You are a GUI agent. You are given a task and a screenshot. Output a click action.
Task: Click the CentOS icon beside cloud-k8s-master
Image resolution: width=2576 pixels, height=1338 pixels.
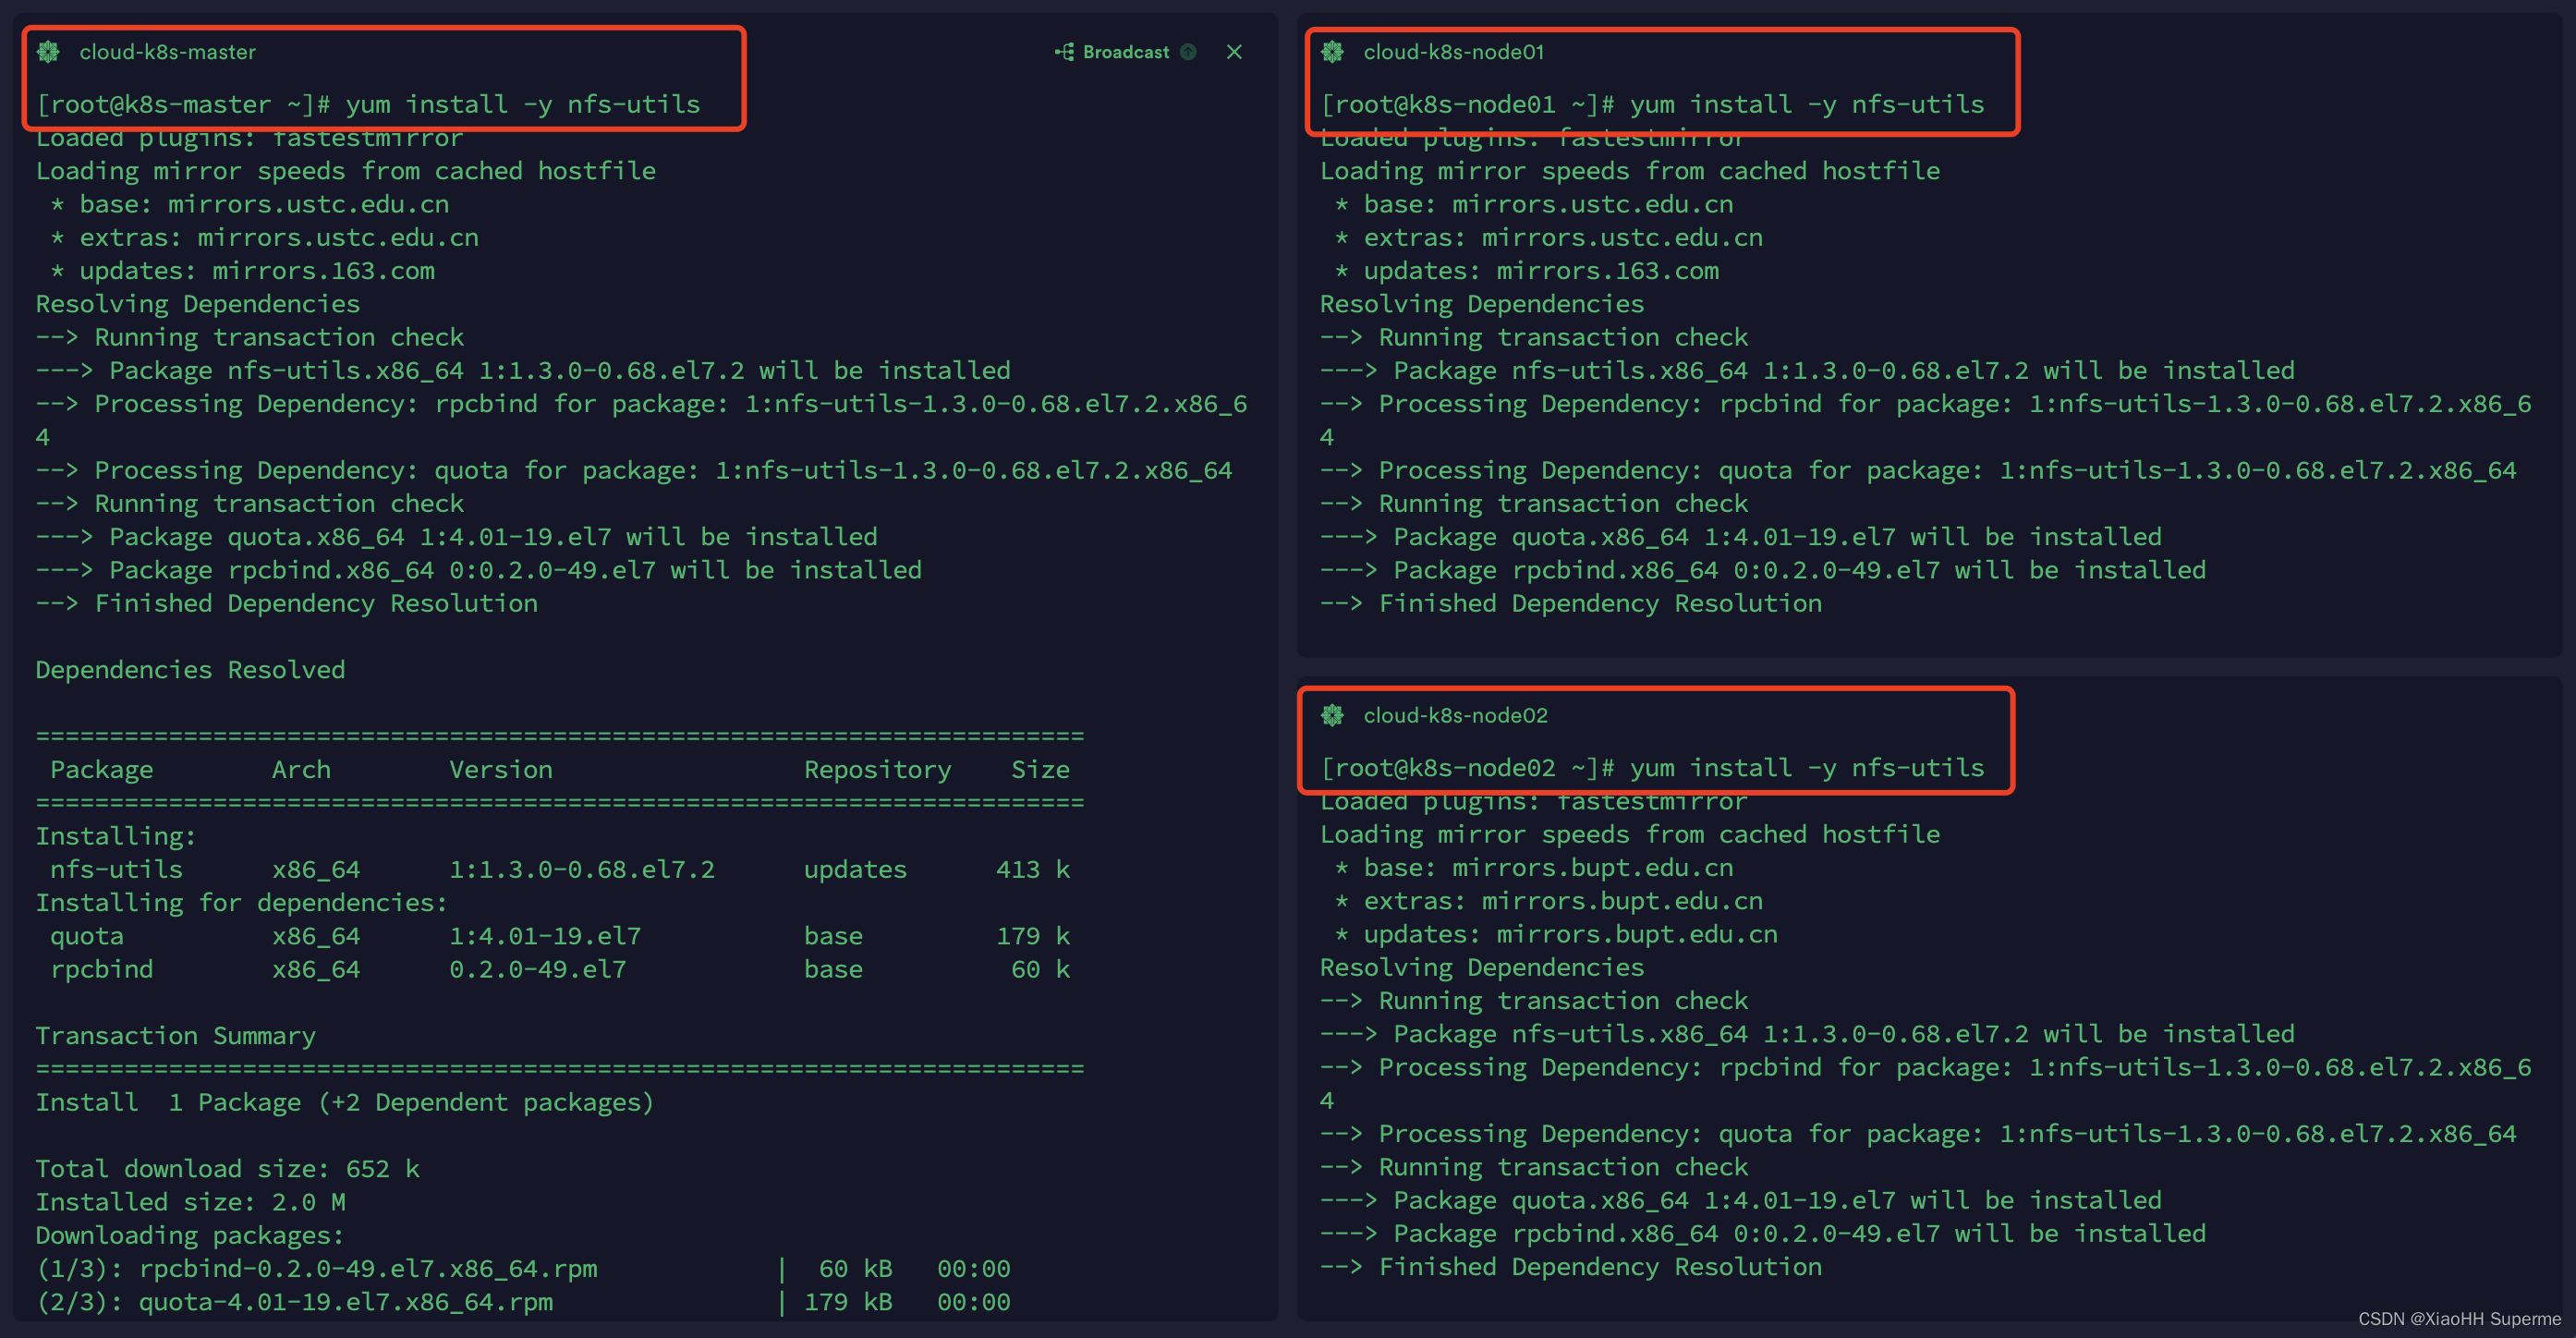(x=48, y=52)
